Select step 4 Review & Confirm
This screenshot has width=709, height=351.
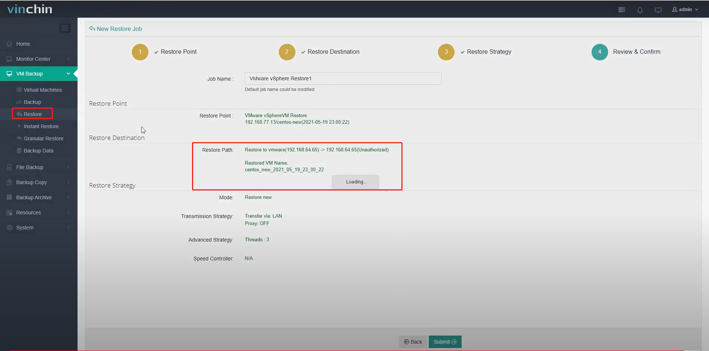coord(626,52)
